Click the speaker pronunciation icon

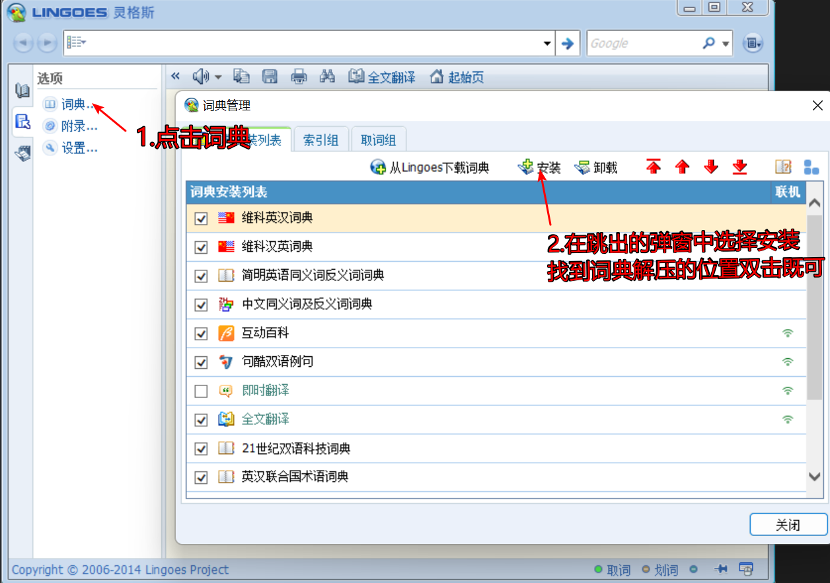[x=200, y=77]
